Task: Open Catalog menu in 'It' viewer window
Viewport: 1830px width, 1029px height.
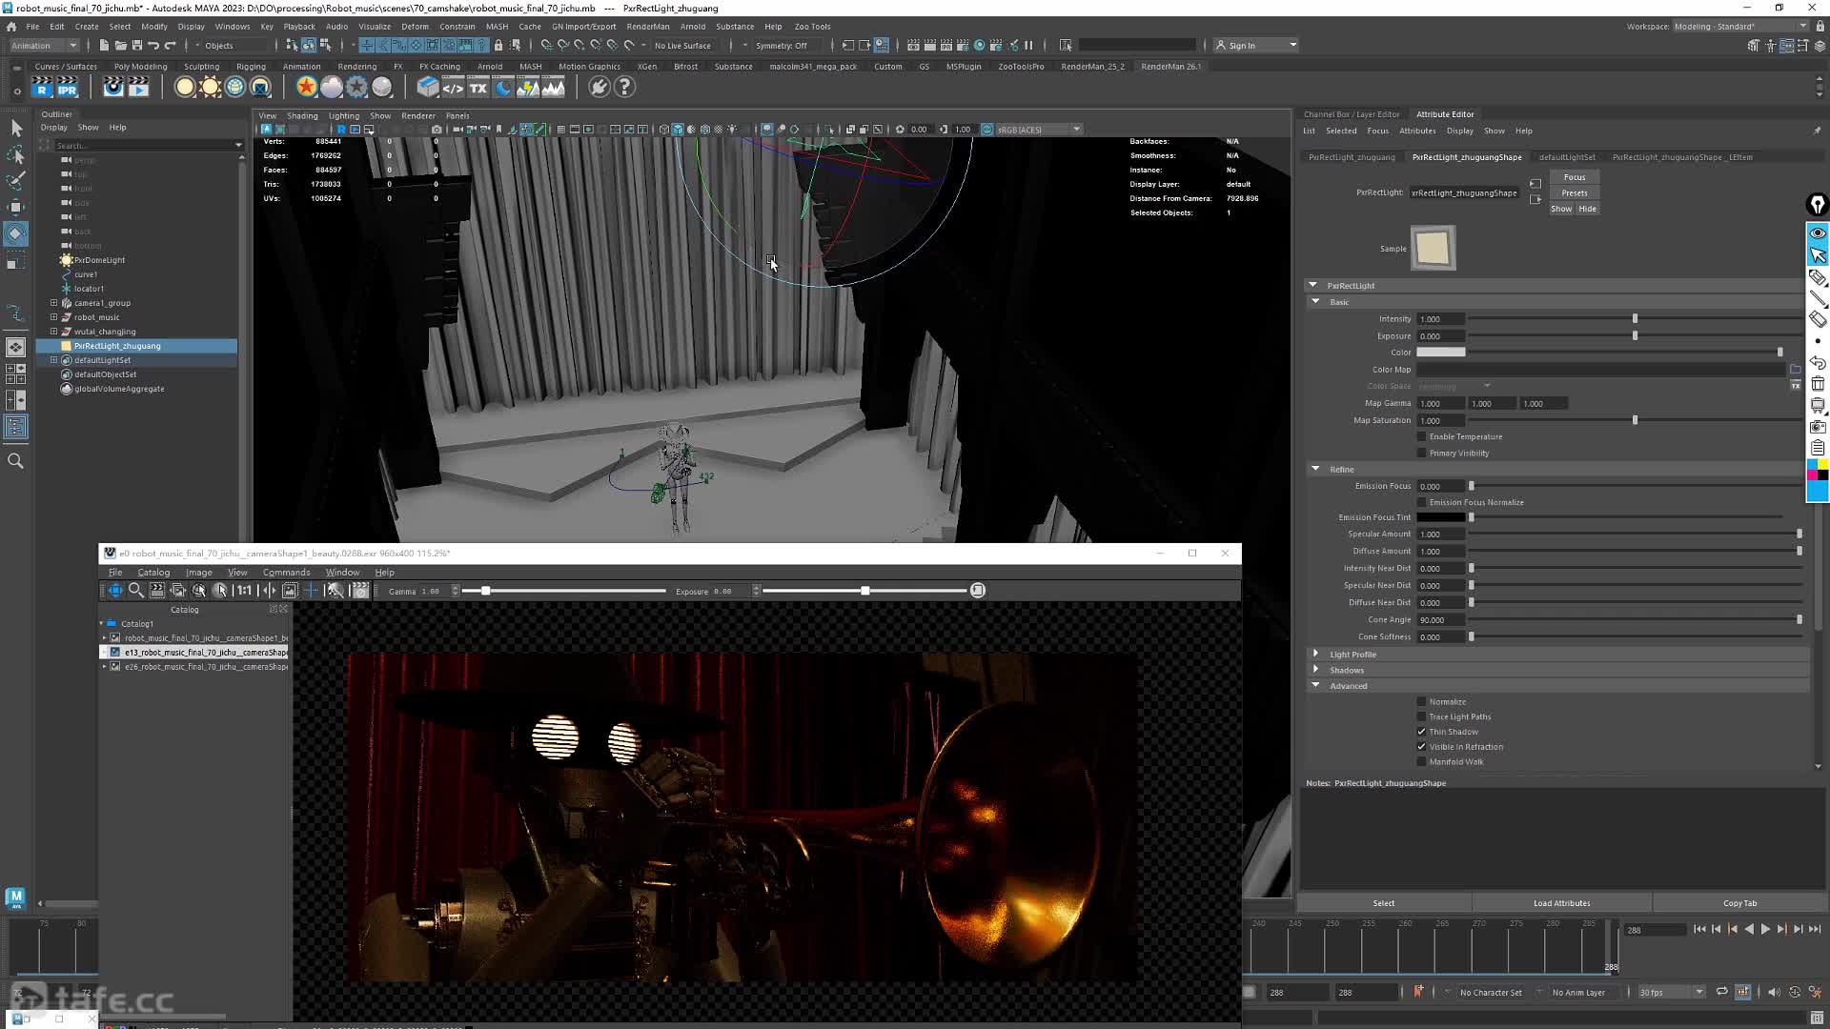Action: coord(153,573)
